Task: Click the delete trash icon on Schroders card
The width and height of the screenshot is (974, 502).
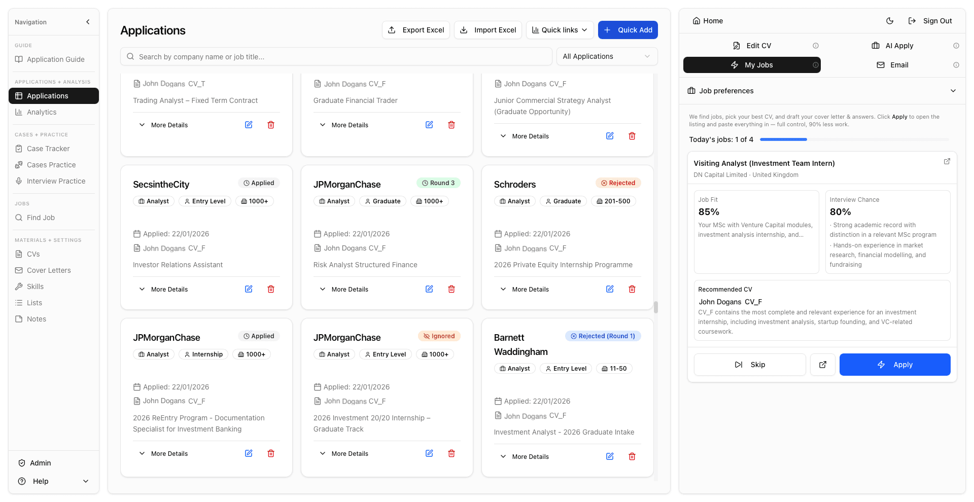Action: pos(632,289)
